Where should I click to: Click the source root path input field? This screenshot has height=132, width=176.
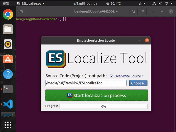[x=86, y=83]
